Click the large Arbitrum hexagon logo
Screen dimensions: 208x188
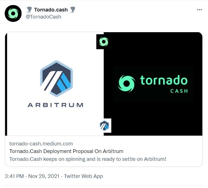coord(56,79)
